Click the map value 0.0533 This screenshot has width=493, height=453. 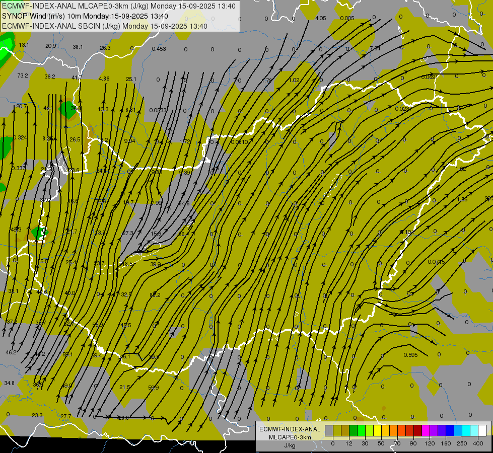coord(158,110)
